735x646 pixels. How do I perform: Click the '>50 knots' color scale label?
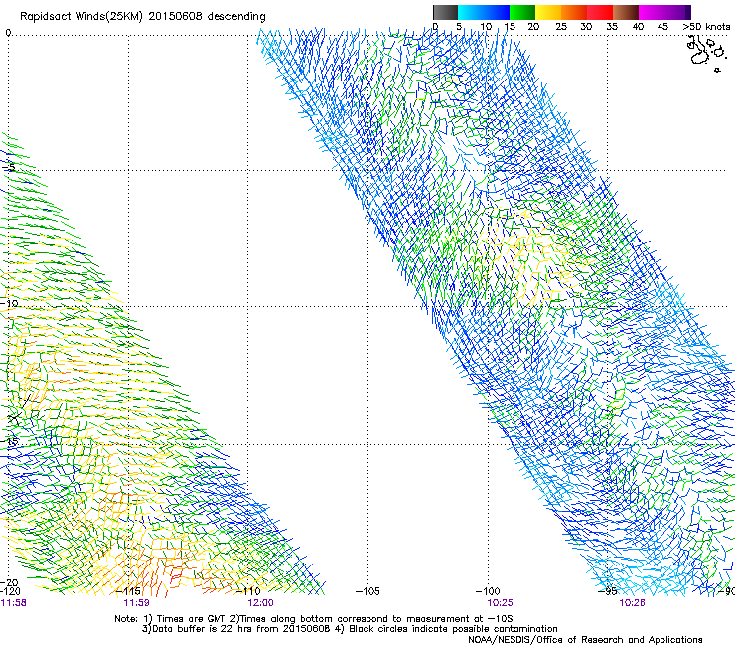706,27
